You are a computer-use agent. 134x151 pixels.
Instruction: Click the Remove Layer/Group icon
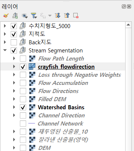(x=76, y=16)
